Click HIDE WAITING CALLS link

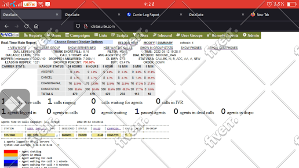[x=118, y=48]
